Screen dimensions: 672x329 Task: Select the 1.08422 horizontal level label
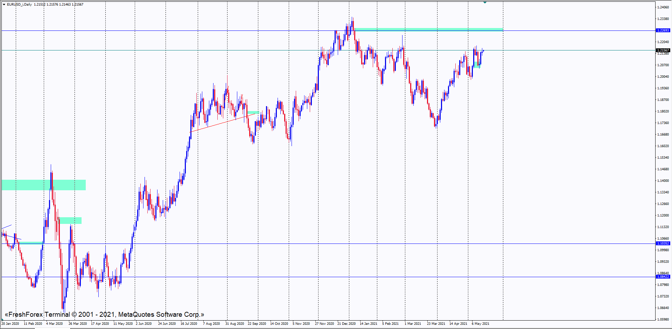point(663,277)
